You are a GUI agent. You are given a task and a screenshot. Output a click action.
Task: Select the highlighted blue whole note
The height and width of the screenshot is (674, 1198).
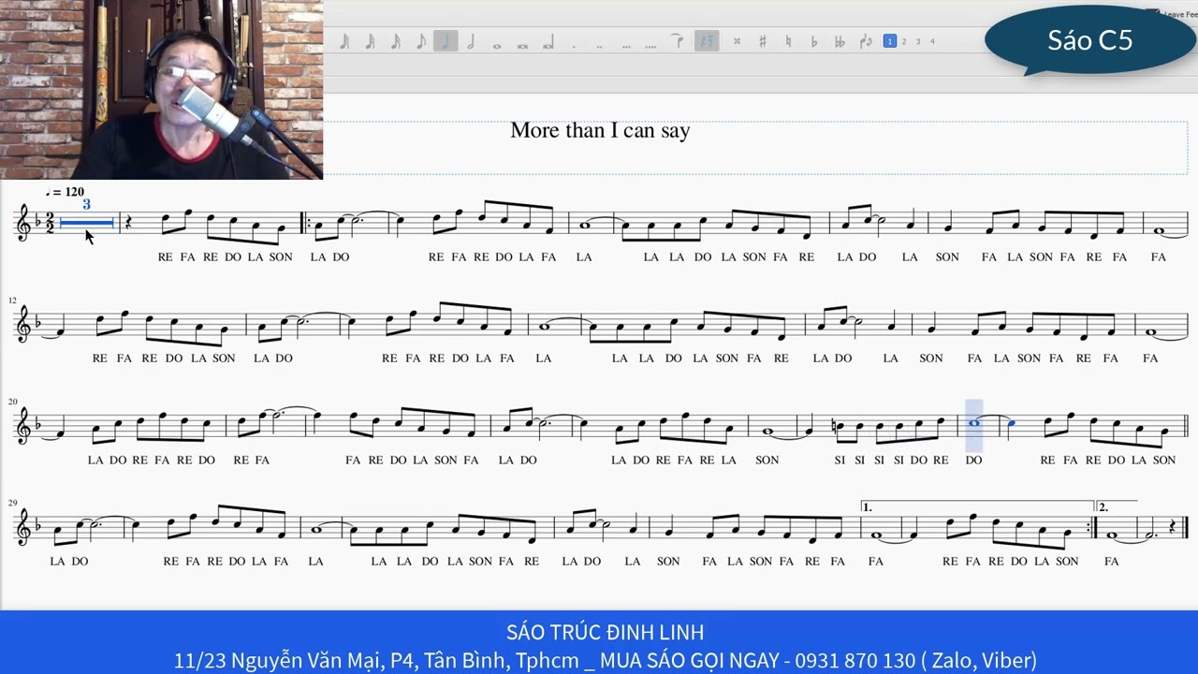click(x=973, y=423)
